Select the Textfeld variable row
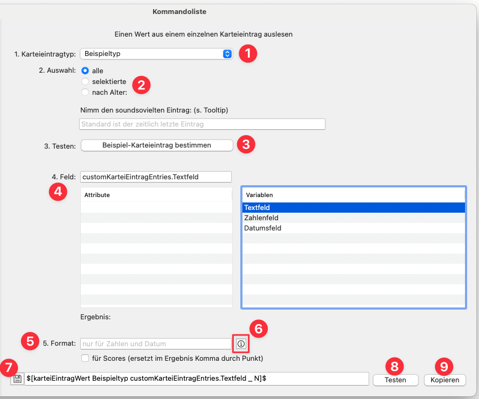The width and height of the screenshot is (479, 399). (x=353, y=208)
